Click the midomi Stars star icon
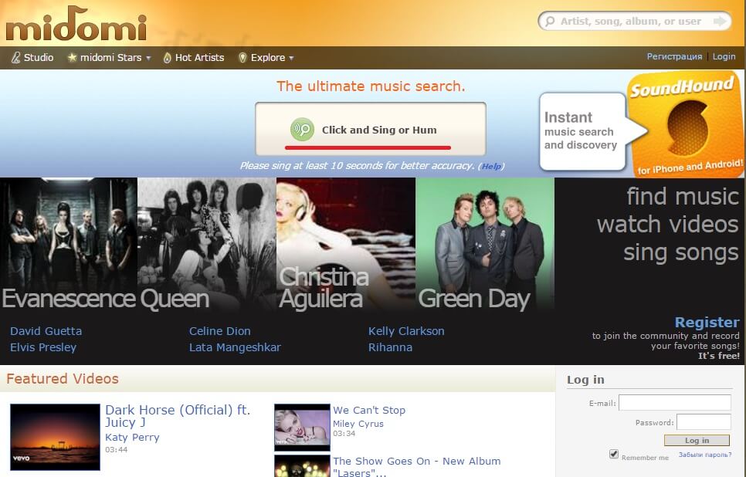The image size is (746, 477). click(x=73, y=58)
